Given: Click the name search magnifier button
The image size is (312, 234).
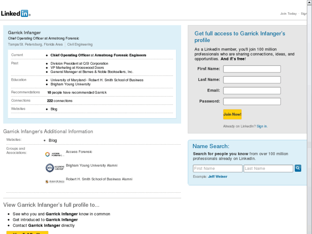Looking at the screenshot, I should pos(298,168).
